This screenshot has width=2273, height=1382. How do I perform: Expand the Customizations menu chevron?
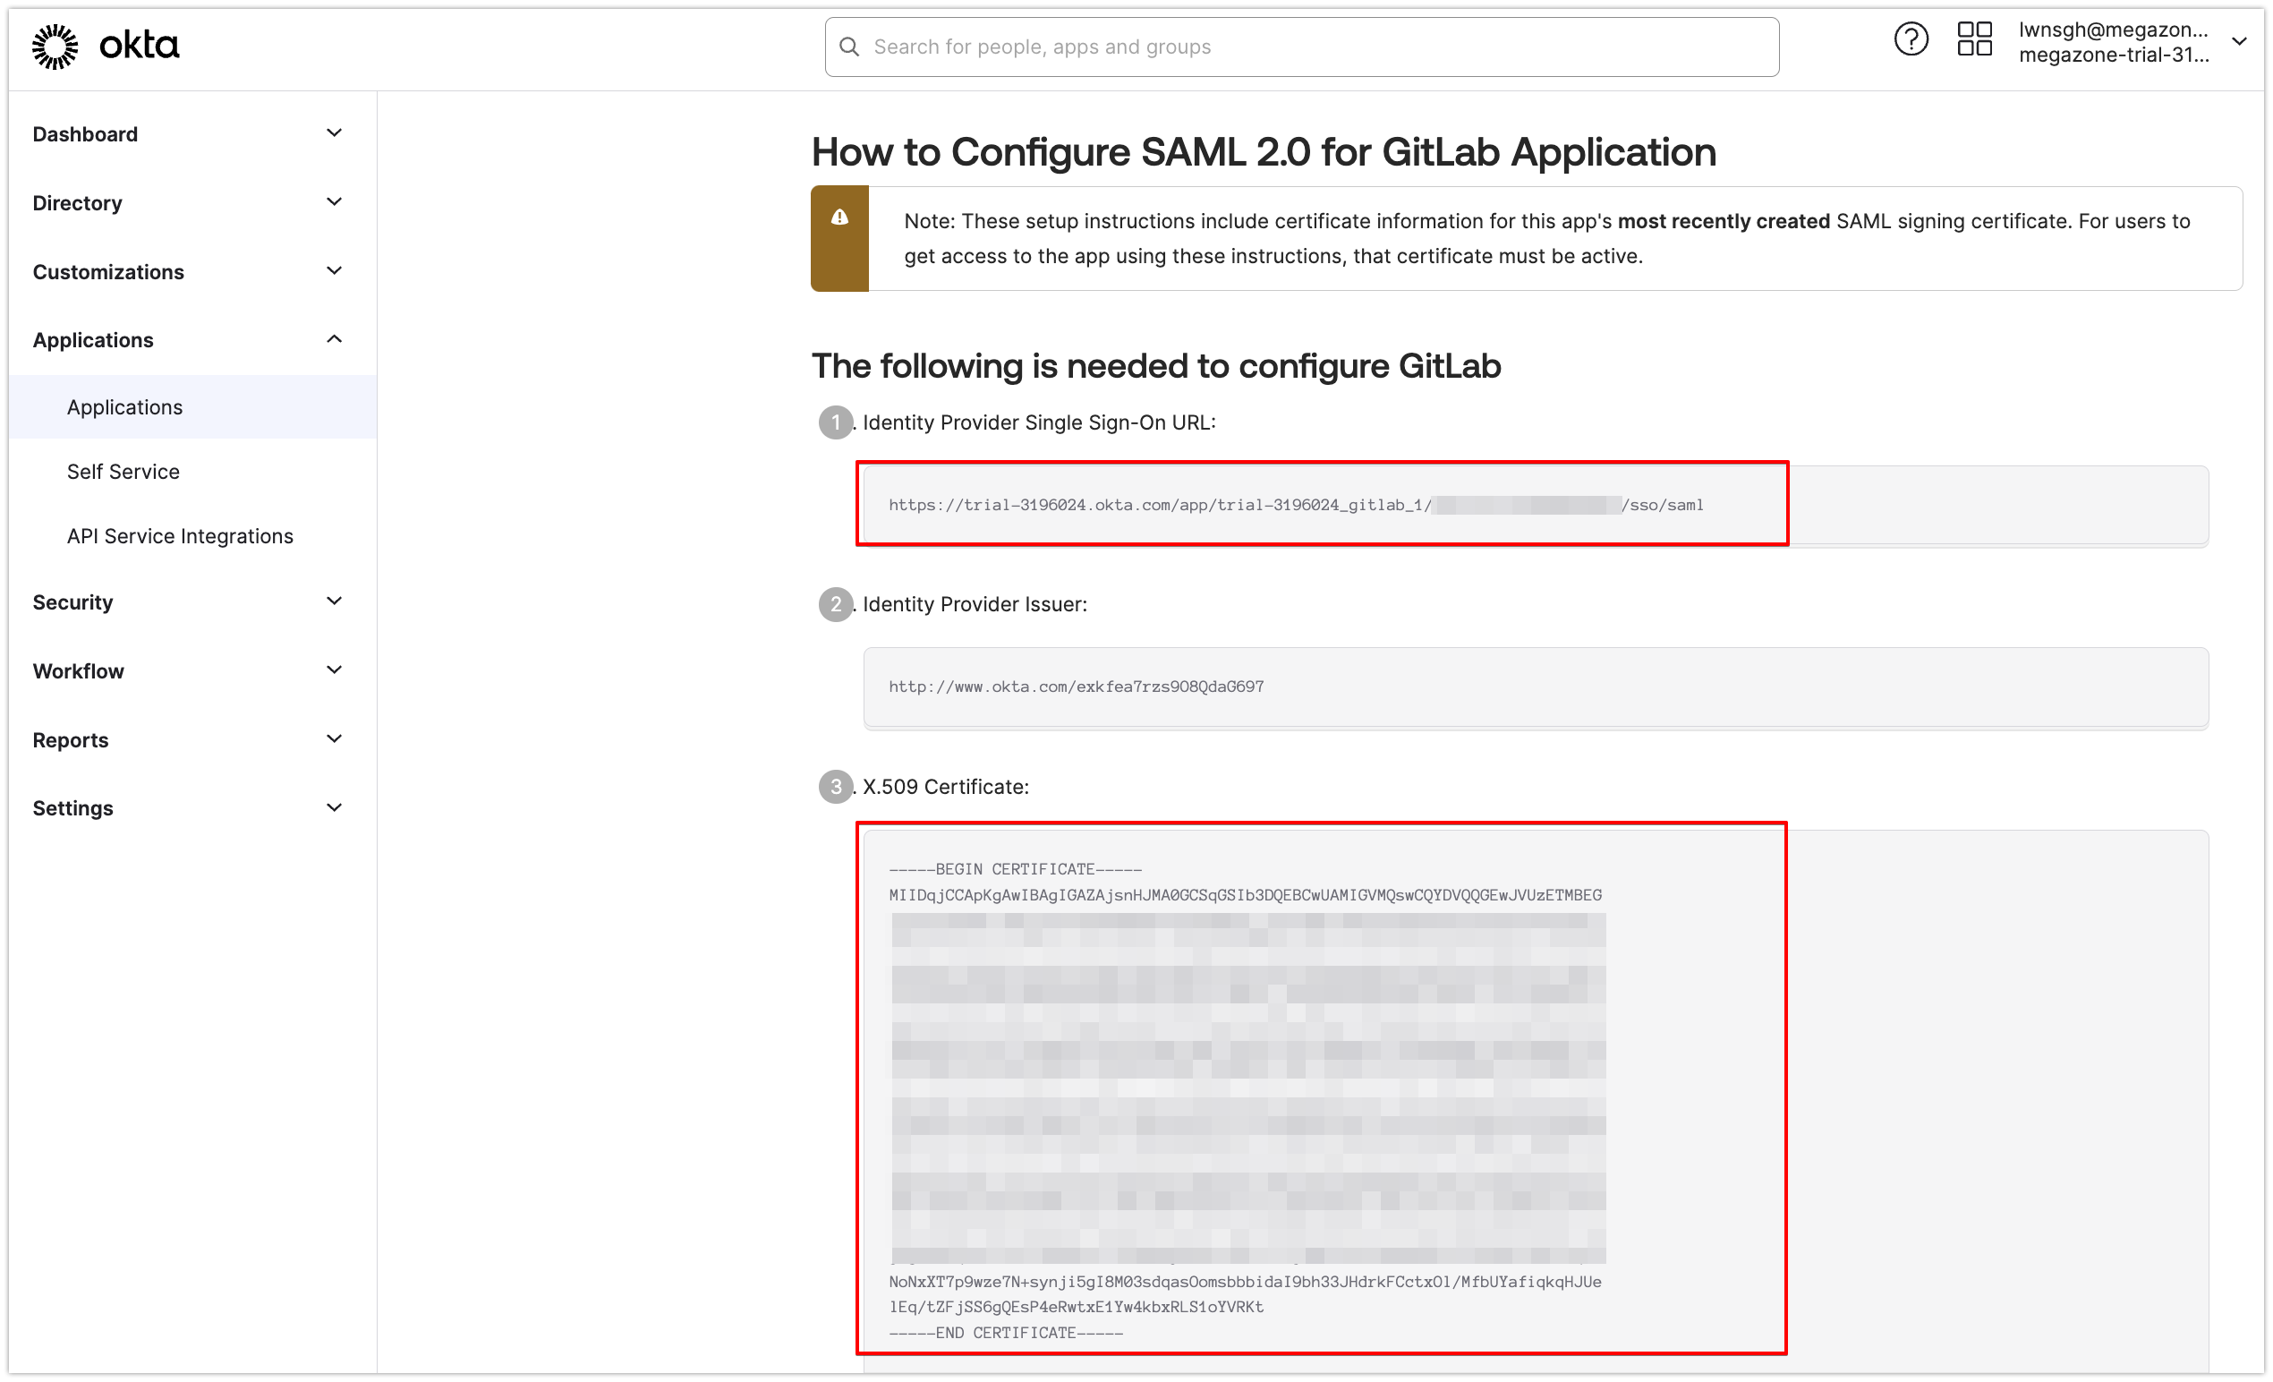[334, 271]
